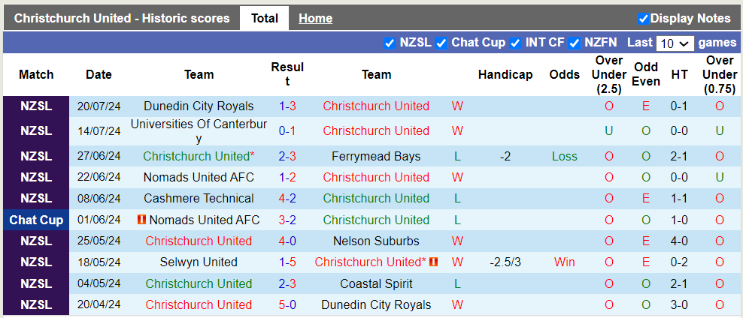Click the HT column header
Screen dimensions: 743x318
click(x=679, y=75)
